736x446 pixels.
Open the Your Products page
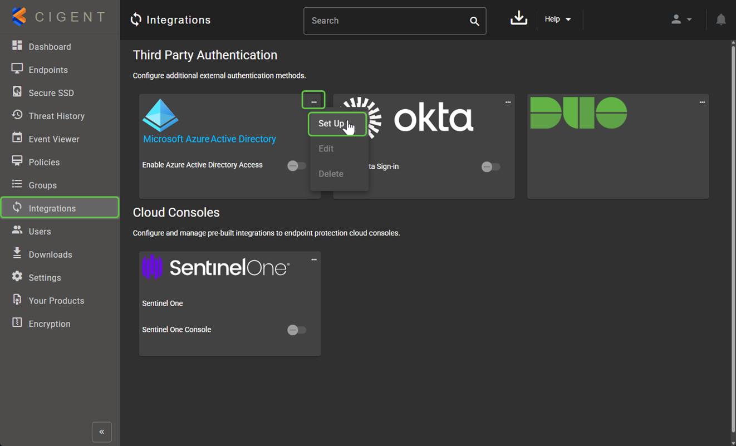(x=60, y=301)
